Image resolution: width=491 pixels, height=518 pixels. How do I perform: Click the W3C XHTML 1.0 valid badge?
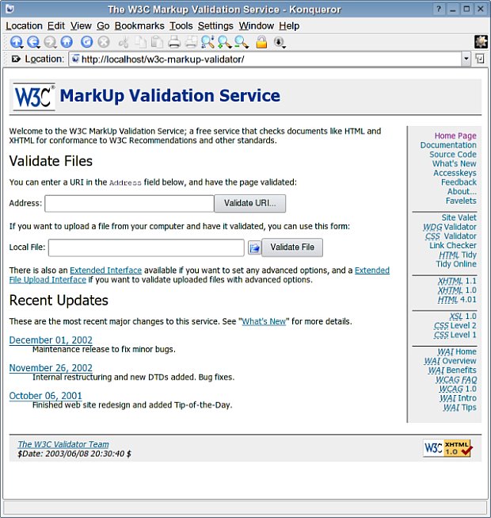447,448
